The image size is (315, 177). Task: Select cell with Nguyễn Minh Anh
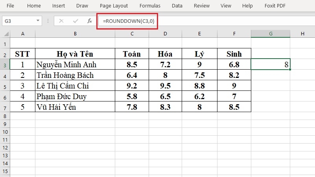[75, 64]
